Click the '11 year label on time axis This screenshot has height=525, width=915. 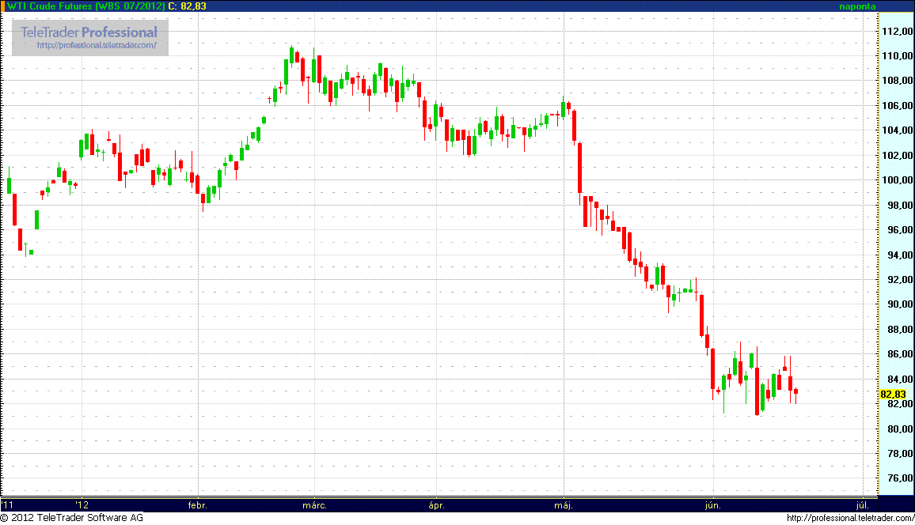click(x=7, y=505)
